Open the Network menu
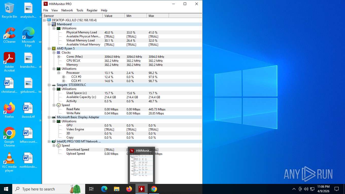Viewport: 345px width, 194px height. [x=67, y=10]
